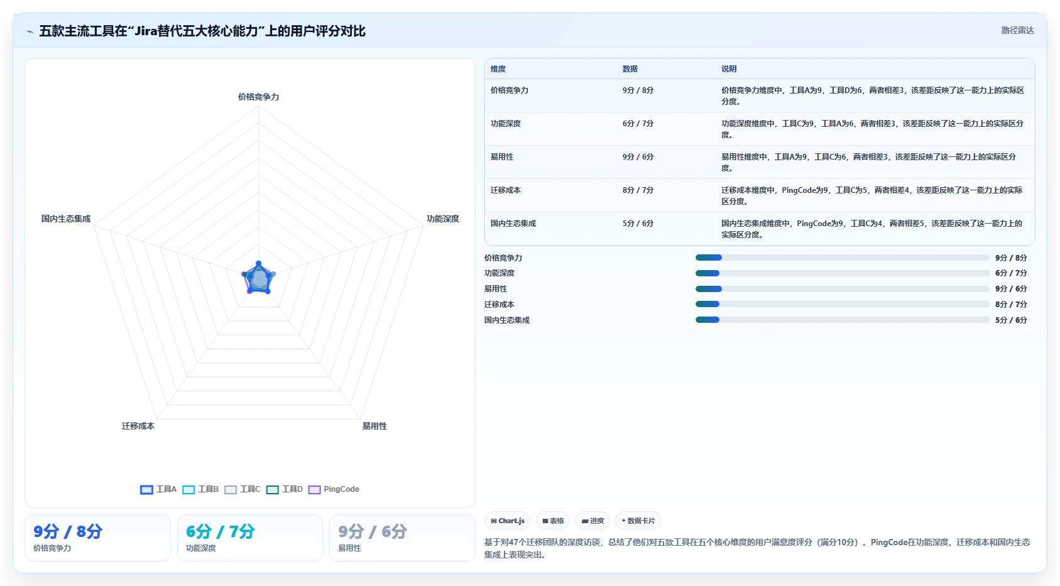Click the 进度 tag chip
This screenshot has width=1060, height=586.
pyautogui.click(x=593, y=521)
